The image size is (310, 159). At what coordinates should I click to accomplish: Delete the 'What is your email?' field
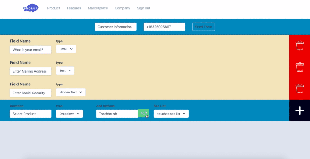tap(300, 46)
